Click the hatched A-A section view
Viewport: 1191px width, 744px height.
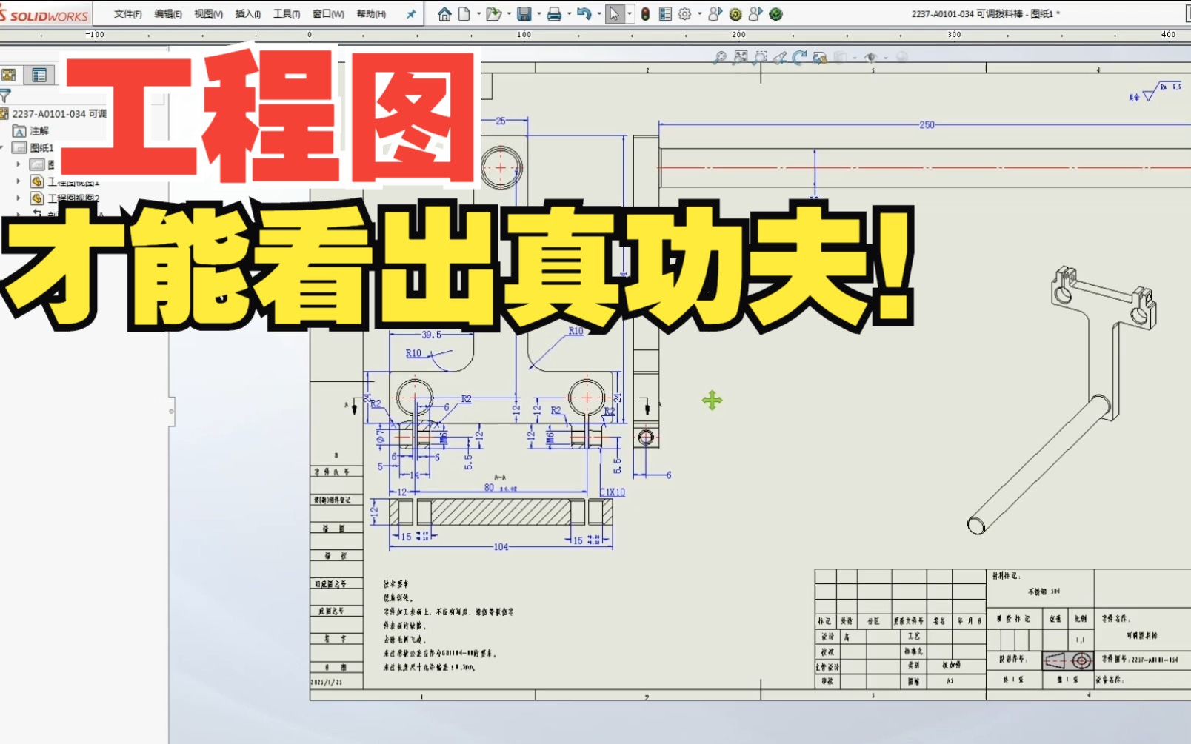501,512
